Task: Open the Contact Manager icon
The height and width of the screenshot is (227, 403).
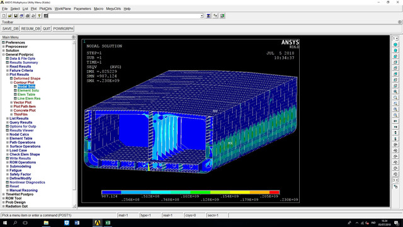Action: point(222,16)
